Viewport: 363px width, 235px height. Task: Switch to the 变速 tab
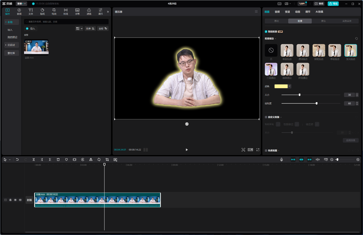pyautogui.click(x=287, y=12)
